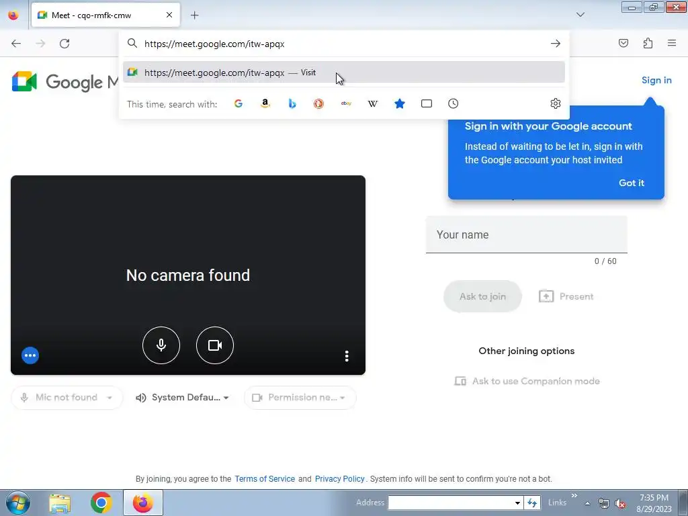
Task: Click Ask to use Companion mode
Action: [527, 382]
